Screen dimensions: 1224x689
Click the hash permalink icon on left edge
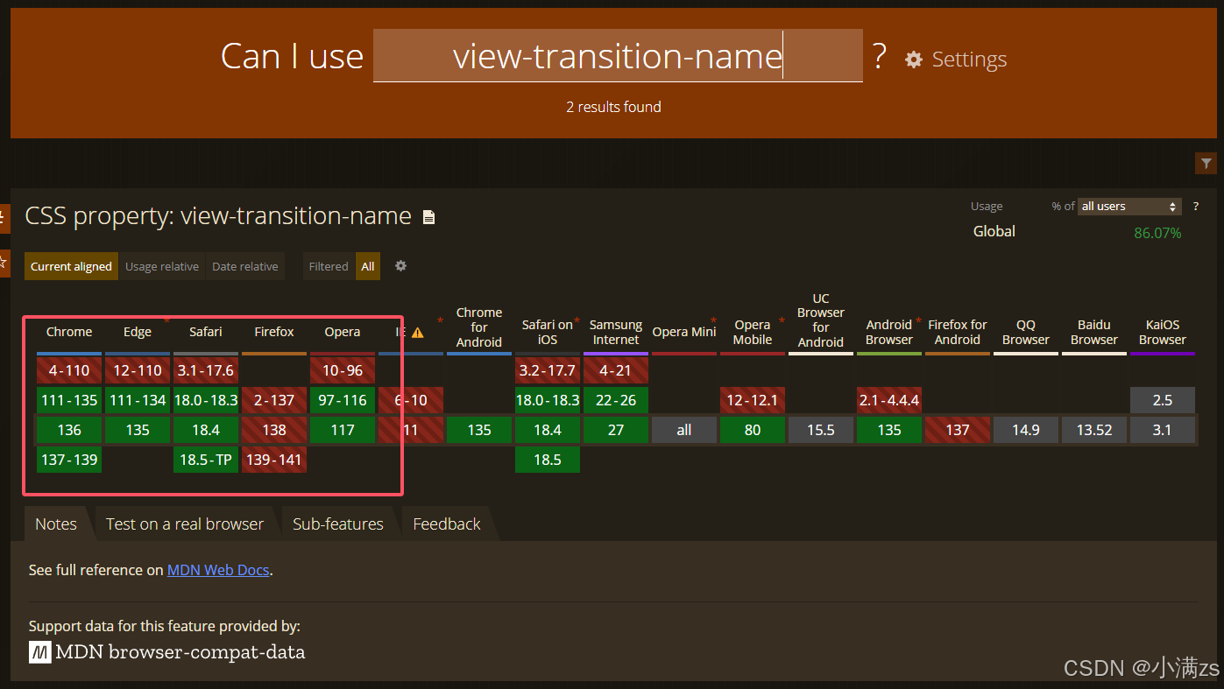pos(4,217)
